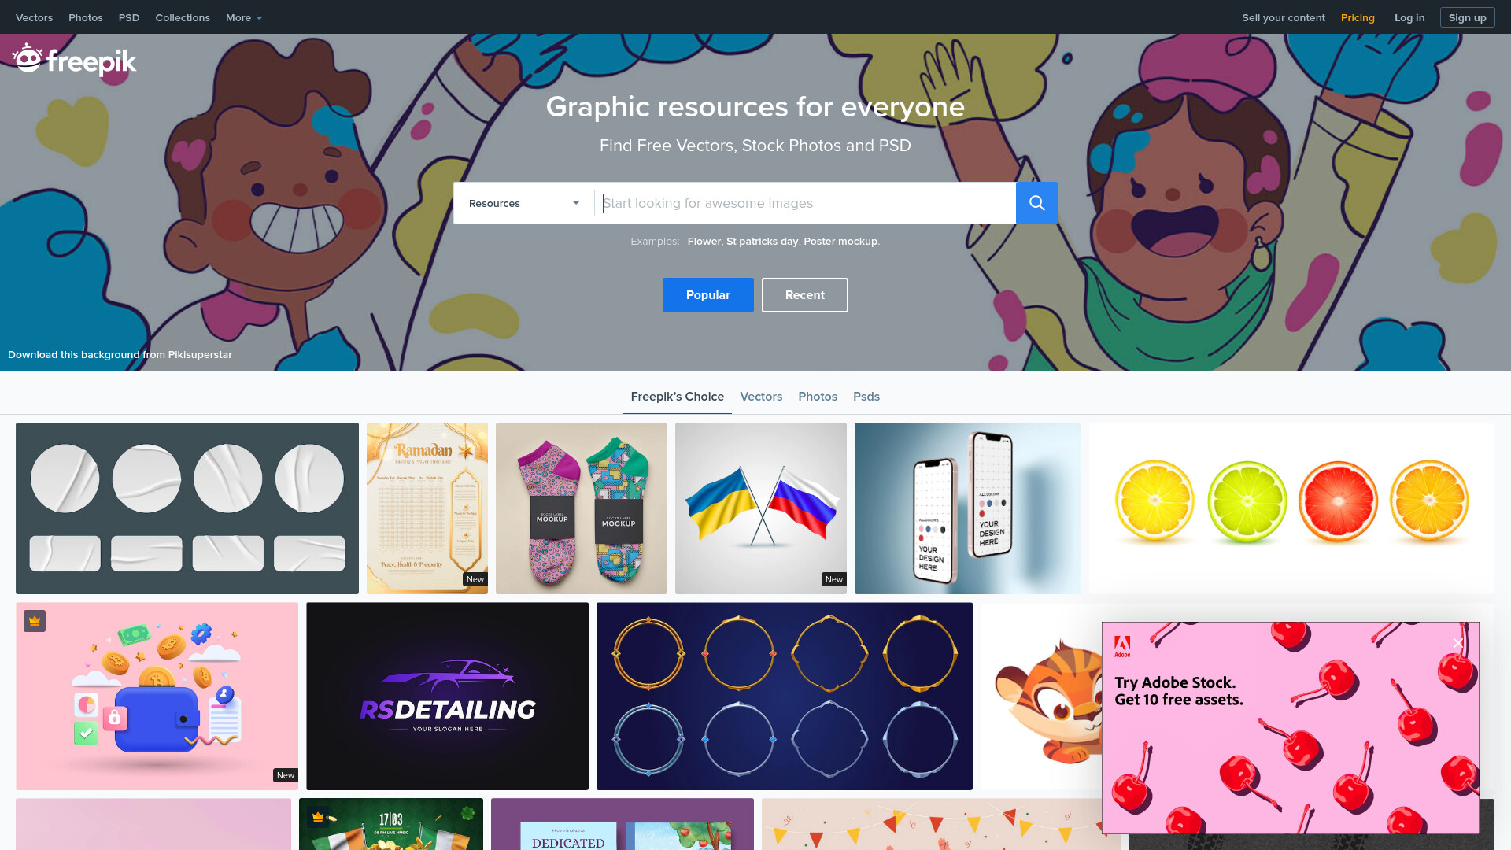Open the Photos tab below the banner
Image resolution: width=1511 pixels, height=850 pixels.
[817, 397]
